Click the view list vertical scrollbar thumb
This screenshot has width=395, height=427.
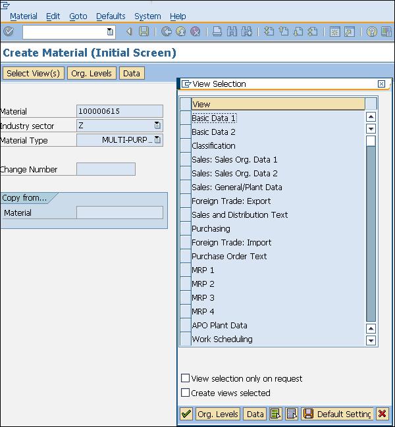tap(371, 141)
